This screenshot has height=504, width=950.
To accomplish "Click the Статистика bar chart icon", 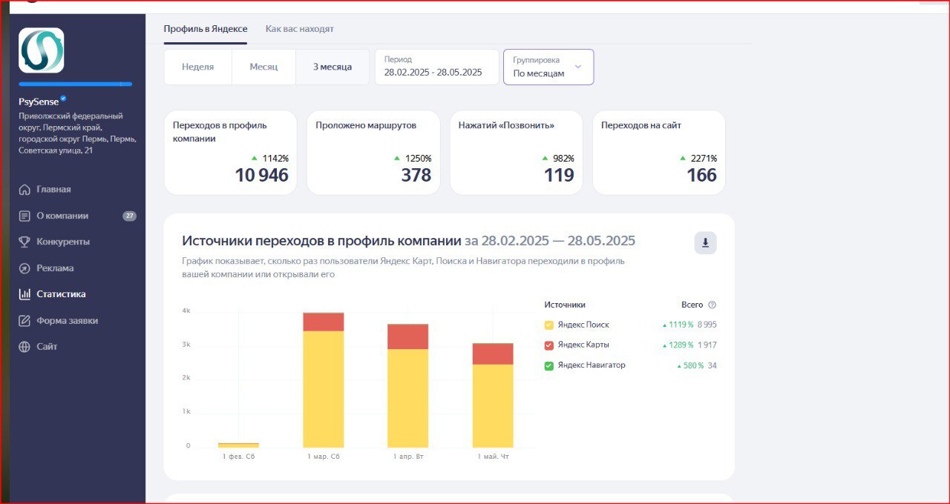I will (x=24, y=294).
